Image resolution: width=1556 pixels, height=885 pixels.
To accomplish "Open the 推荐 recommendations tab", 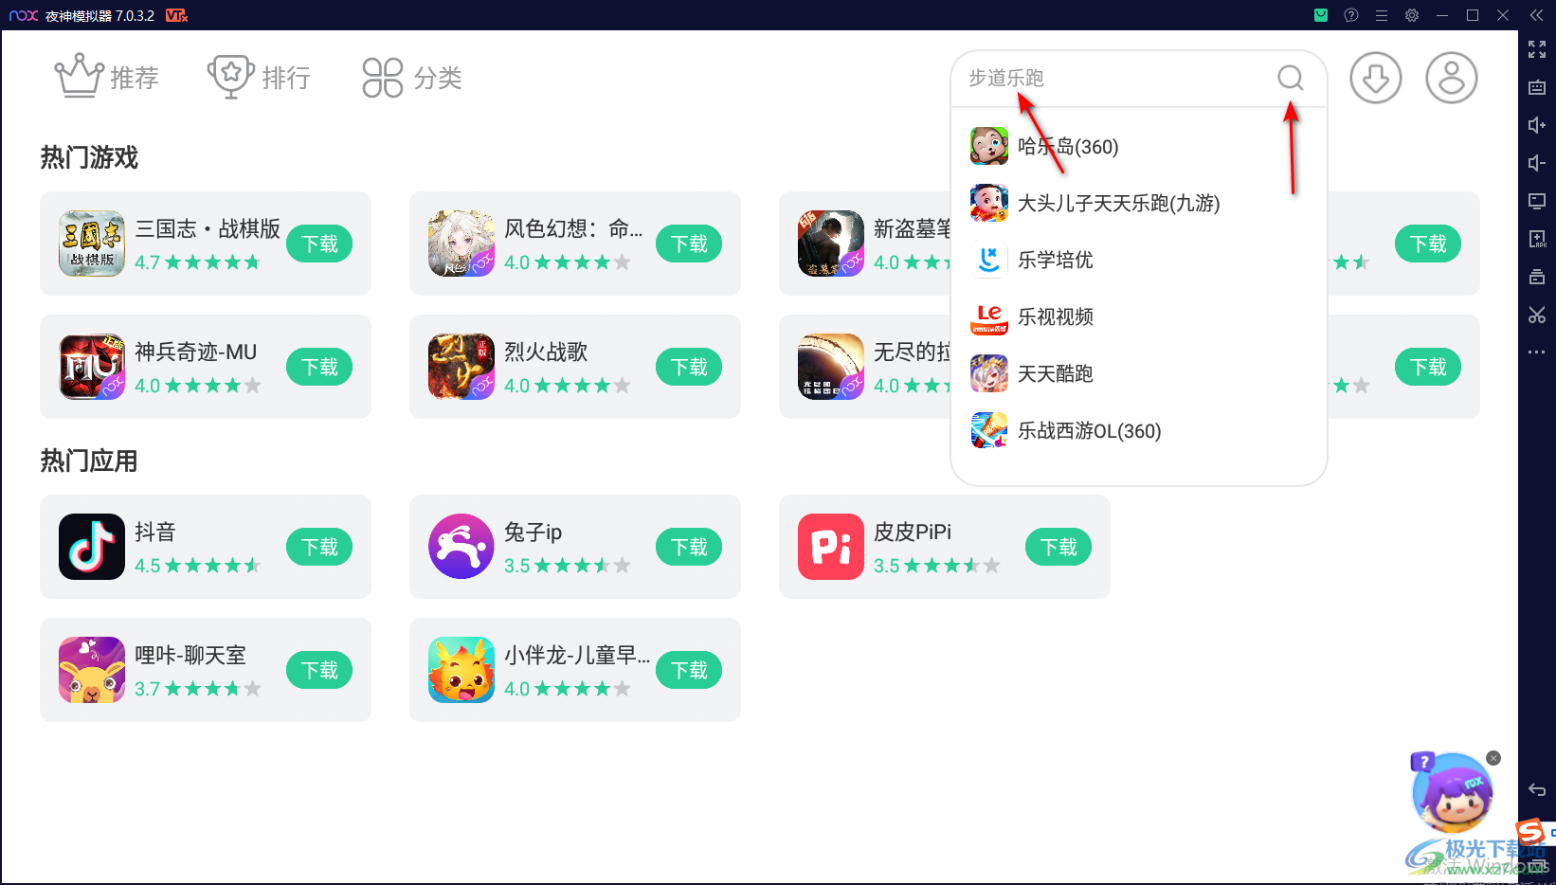I will pyautogui.click(x=107, y=77).
